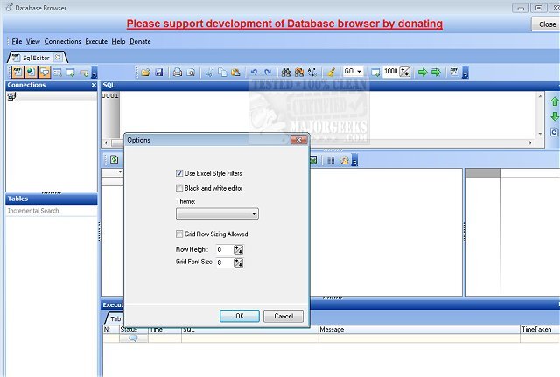Redo last edit in SQL editor
The image size is (560, 377).
coord(268,73)
